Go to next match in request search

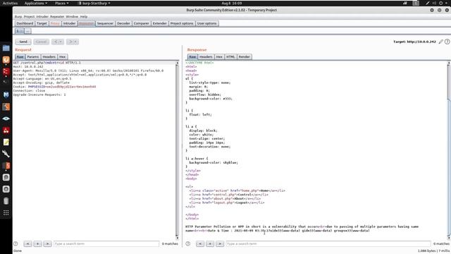(x=47, y=244)
